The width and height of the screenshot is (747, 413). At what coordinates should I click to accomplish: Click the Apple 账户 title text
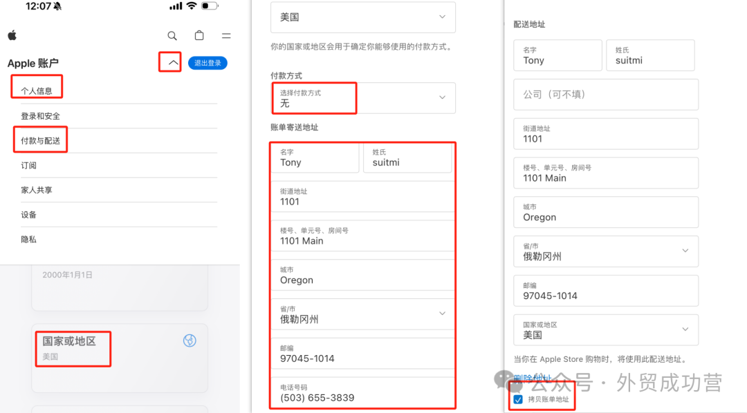(x=33, y=64)
